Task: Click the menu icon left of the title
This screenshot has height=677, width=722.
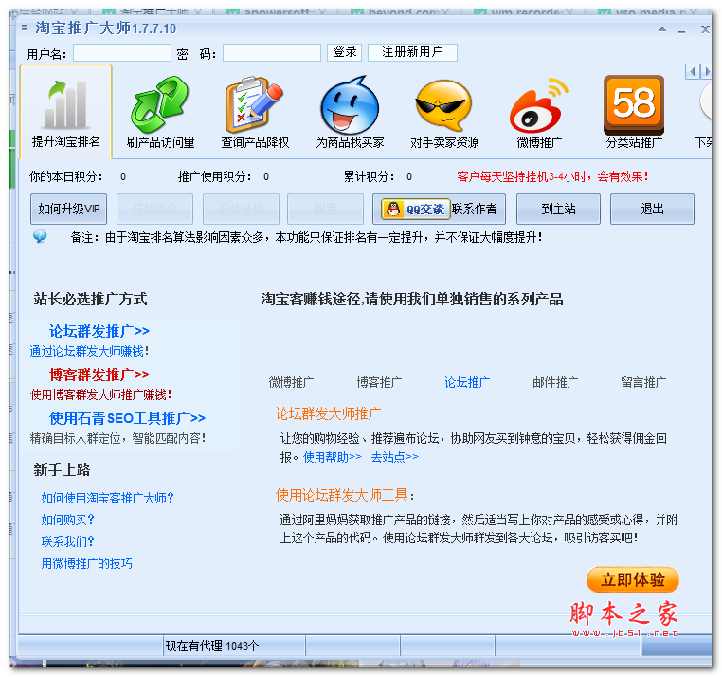Action: (x=25, y=28)
